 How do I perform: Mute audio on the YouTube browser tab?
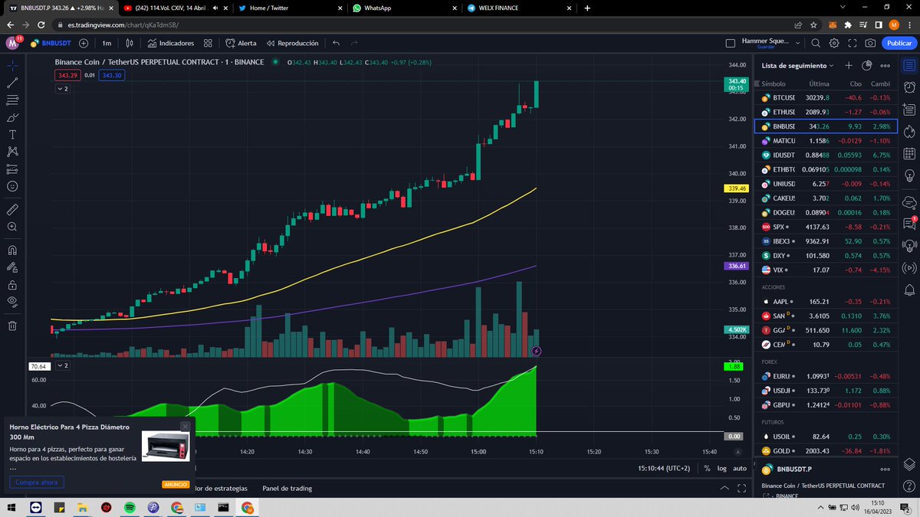coord(215,8)
